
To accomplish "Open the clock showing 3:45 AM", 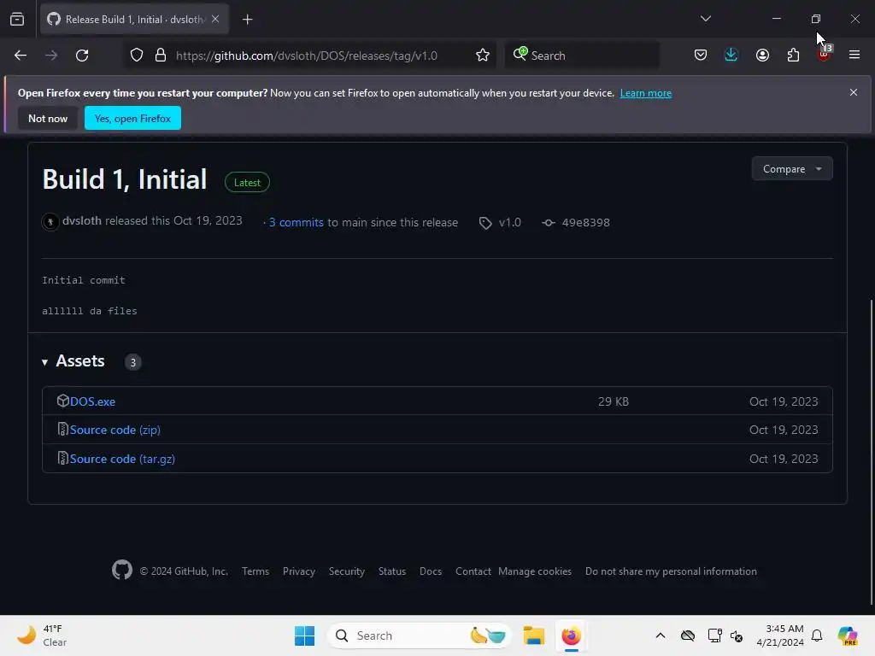I will (780, 635).
